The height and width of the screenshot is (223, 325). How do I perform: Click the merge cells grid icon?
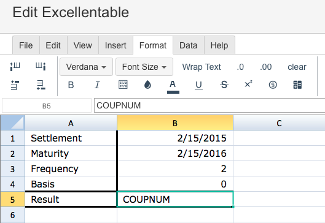pos(297,85)
